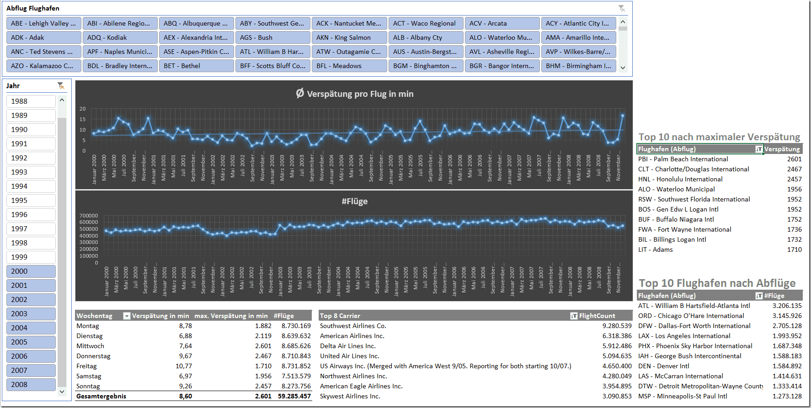
Task: Select the Montag row label
Action: coord(88,326)
